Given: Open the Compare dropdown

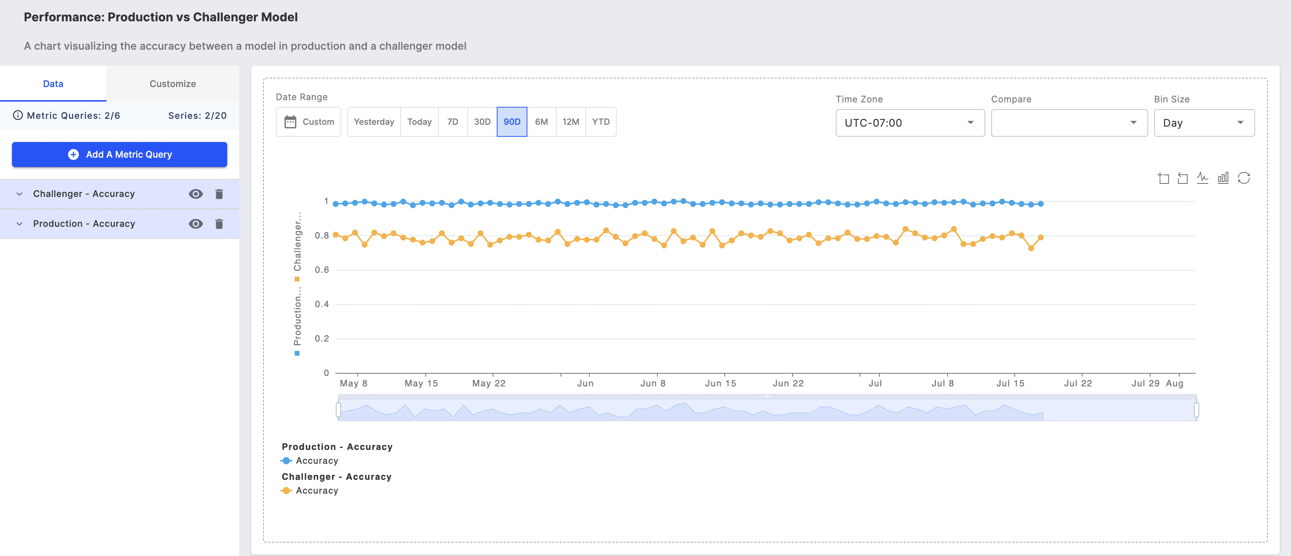Looking at the screenshot, I should pyautogui.click(x=1069, y=123).
